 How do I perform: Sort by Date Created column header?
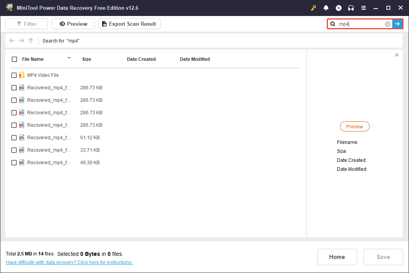[141, 59]
